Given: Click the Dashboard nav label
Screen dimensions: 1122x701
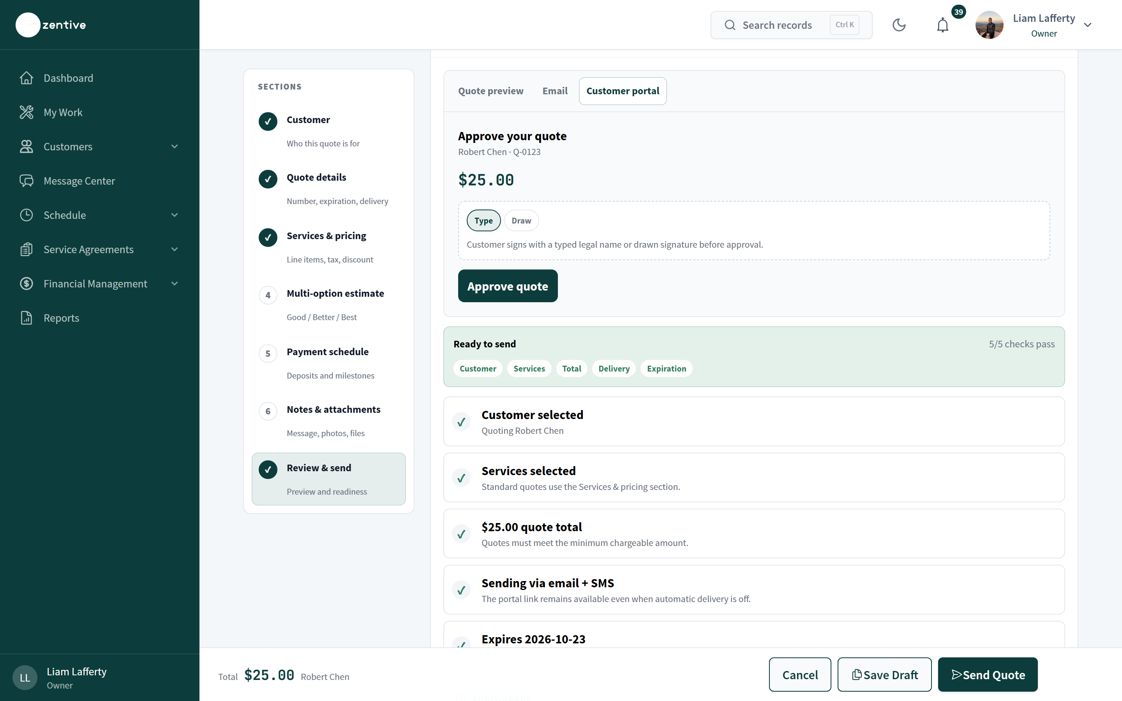Looking at the screenshot, I should click(69, 78).
